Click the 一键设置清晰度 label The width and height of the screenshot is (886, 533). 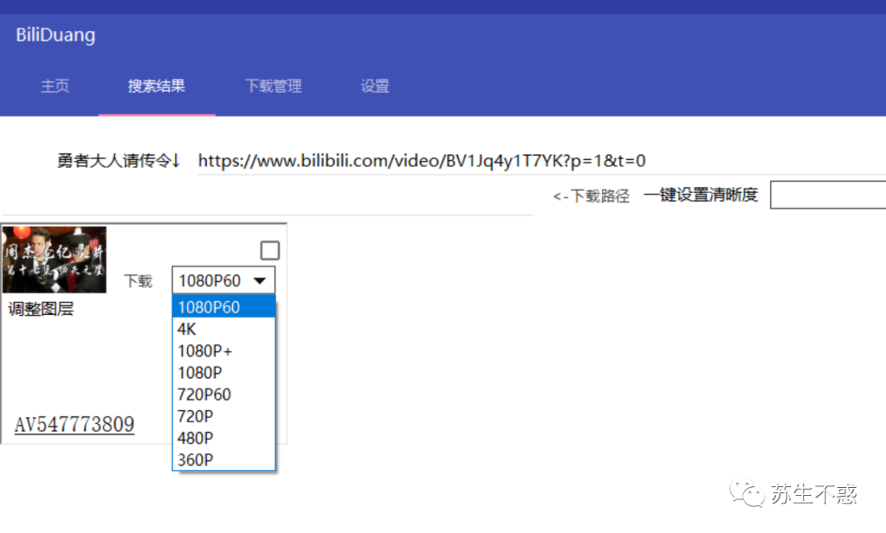pyautogui.click(x=701, y=195)
